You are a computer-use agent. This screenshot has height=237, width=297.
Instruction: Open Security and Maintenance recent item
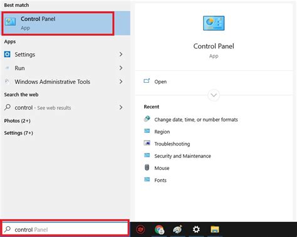pyautogui.click(x=182, y=156)
